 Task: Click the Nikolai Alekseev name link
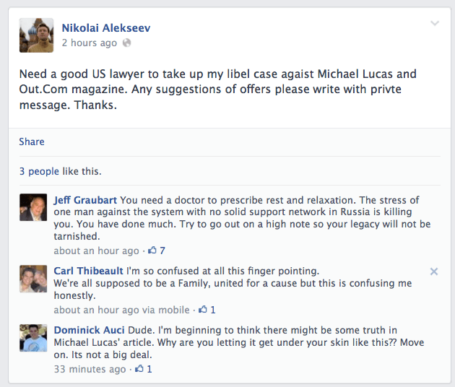tap(106, 28)
